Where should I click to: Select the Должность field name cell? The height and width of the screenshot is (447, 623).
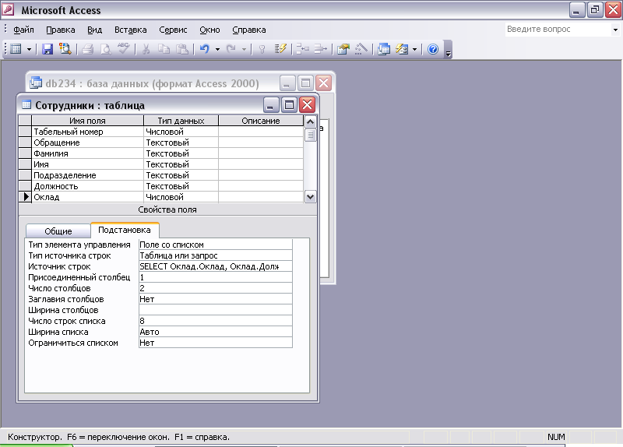point(87,186)
